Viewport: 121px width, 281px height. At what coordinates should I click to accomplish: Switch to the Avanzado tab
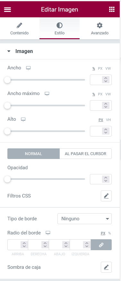pos(100,29)
